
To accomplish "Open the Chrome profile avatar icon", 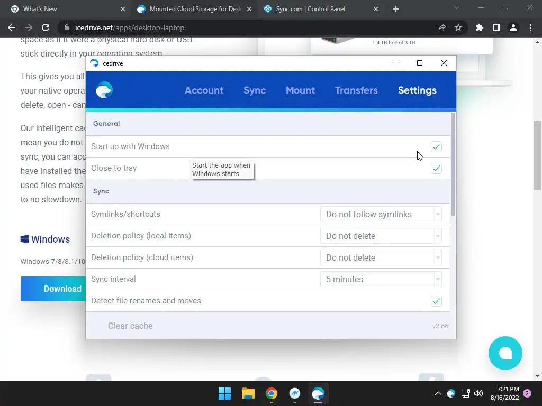I will point(513,27).
